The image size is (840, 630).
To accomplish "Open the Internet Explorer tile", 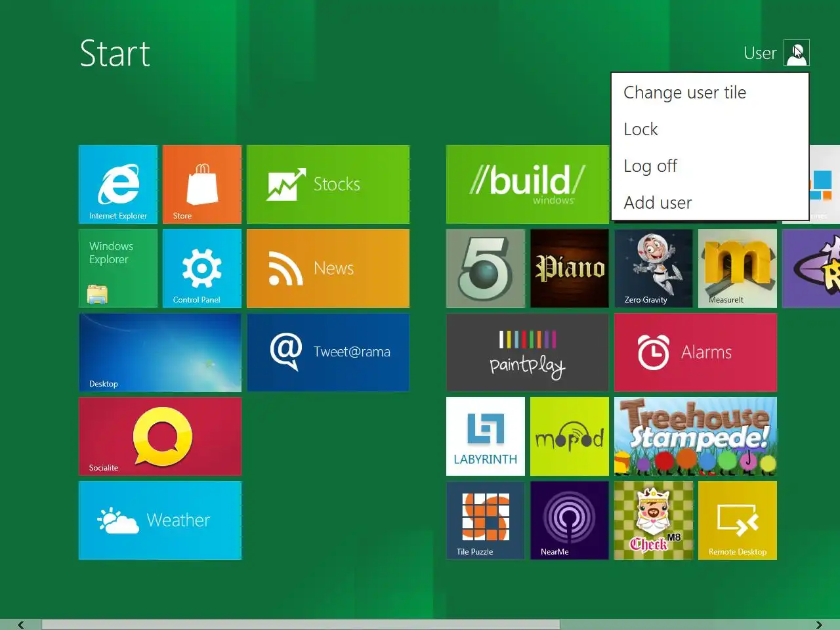I will (118, 184).
